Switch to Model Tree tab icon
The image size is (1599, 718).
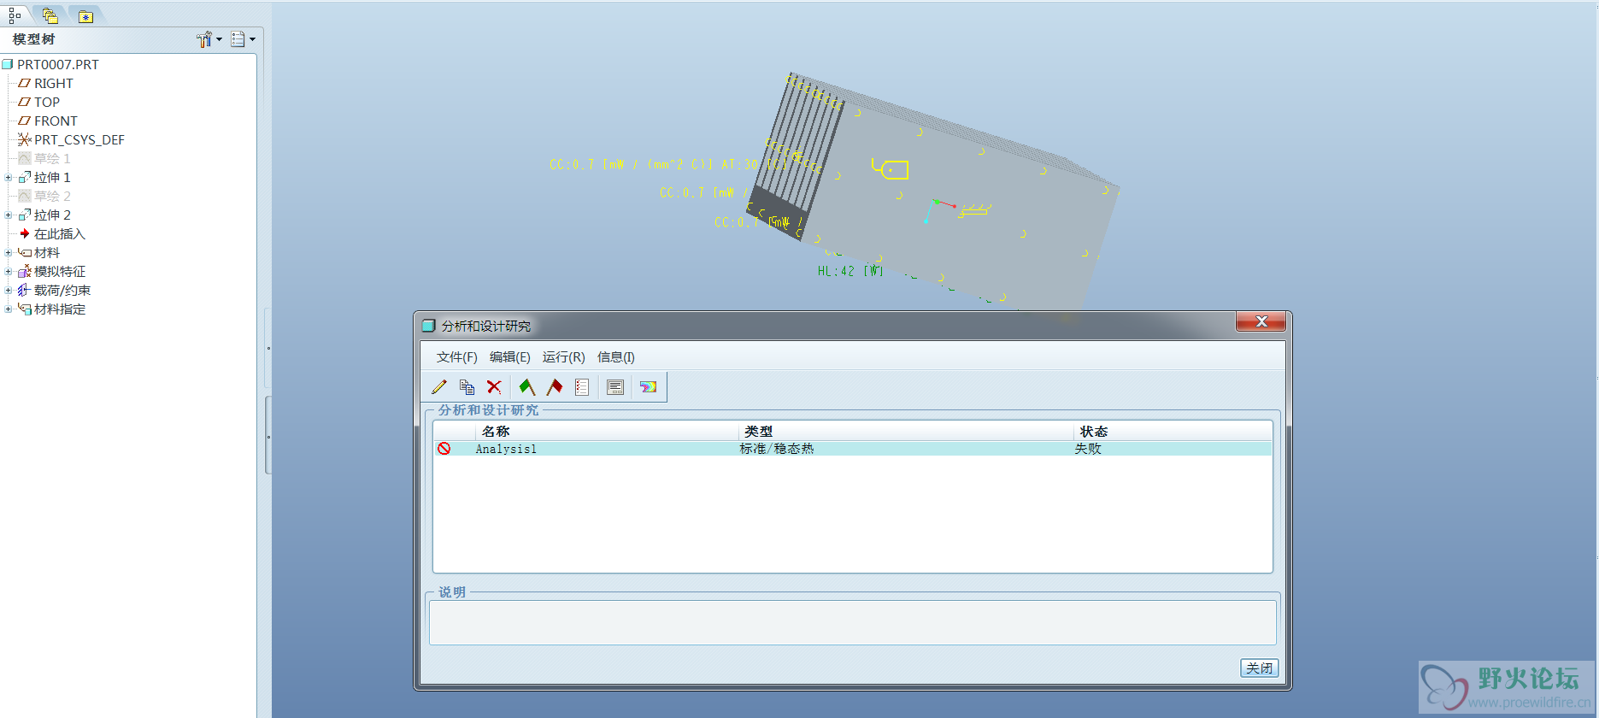click(x=15, y=15)
